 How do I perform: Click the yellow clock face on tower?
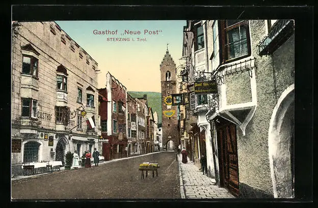[168, 100]
